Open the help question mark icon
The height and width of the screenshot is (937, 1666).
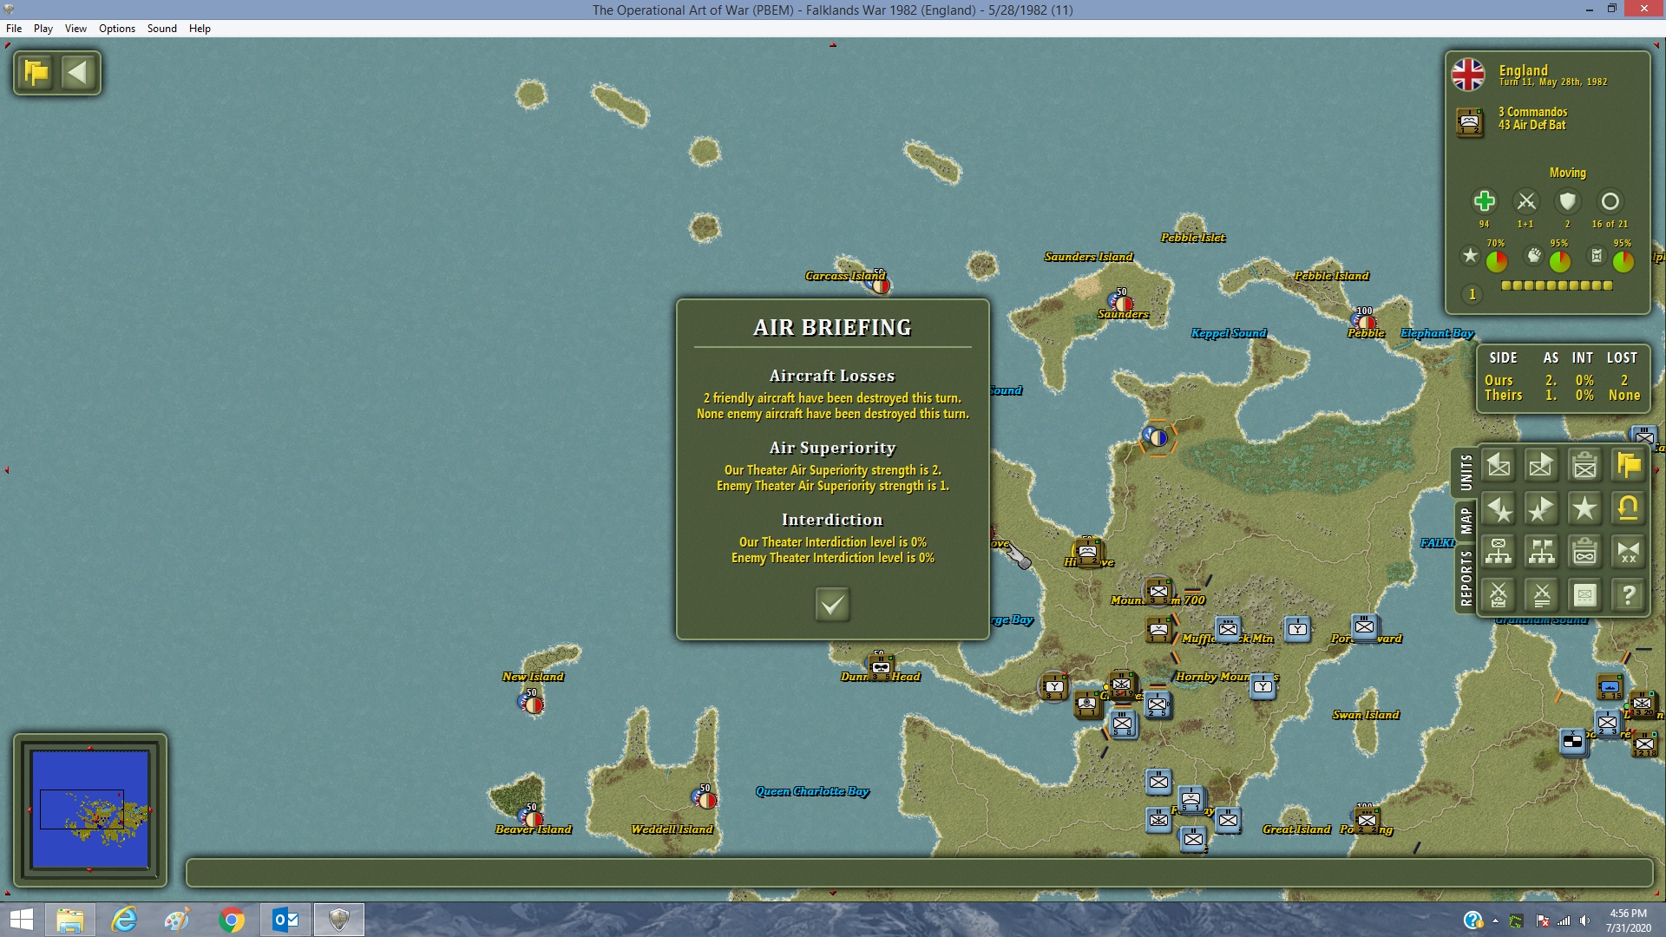1628,595
